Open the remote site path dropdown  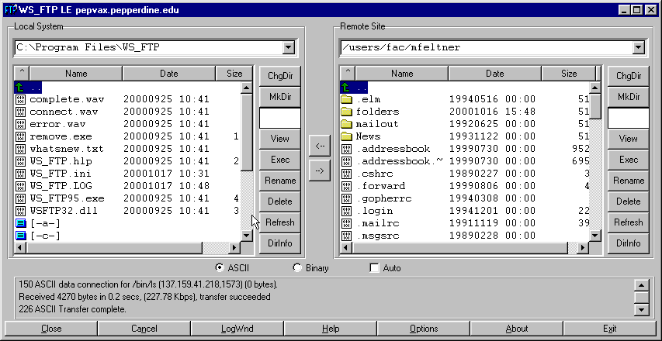click(x=638, y=47)
